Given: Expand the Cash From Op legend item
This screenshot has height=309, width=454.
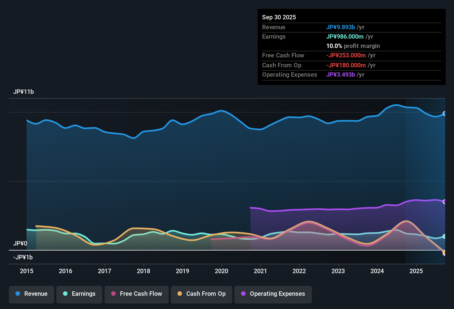Looking at the screenshot, I should tap(201, 294).
